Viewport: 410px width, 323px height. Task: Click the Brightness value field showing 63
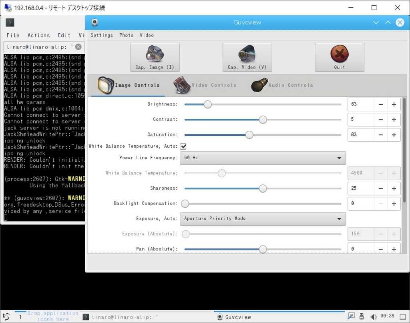[361, 104]
